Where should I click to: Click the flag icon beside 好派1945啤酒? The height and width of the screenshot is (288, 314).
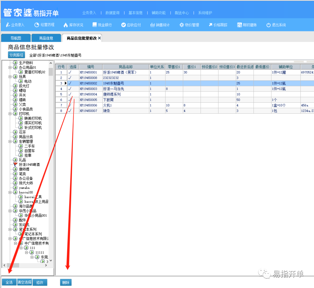(15, 164)
